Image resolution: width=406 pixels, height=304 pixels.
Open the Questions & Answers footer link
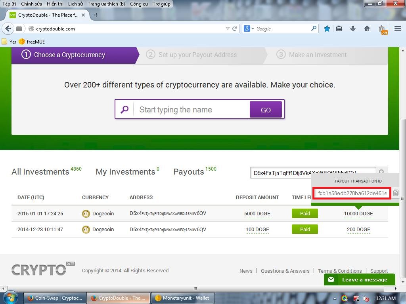(x=285, y=271)
